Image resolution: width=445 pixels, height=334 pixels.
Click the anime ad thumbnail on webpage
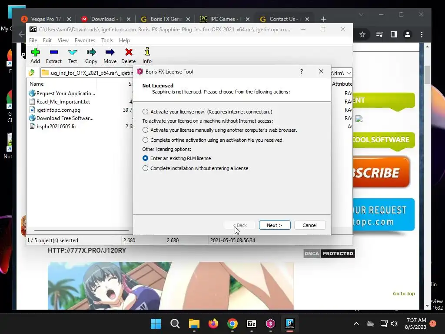pyautogui.click(x=170, y=286)
